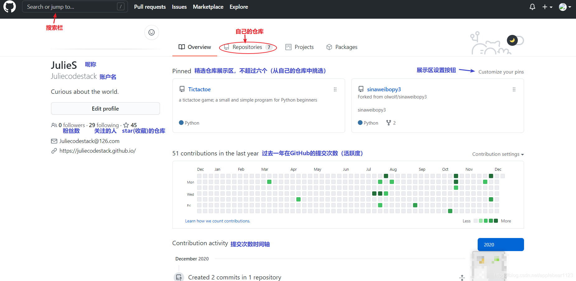Open the user avatar menu
The image size is (576, 281).
pos(565,7)
